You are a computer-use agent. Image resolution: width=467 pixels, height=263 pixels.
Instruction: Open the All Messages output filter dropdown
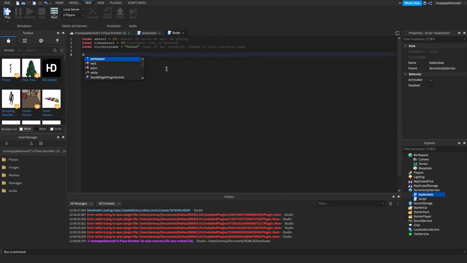81,203
